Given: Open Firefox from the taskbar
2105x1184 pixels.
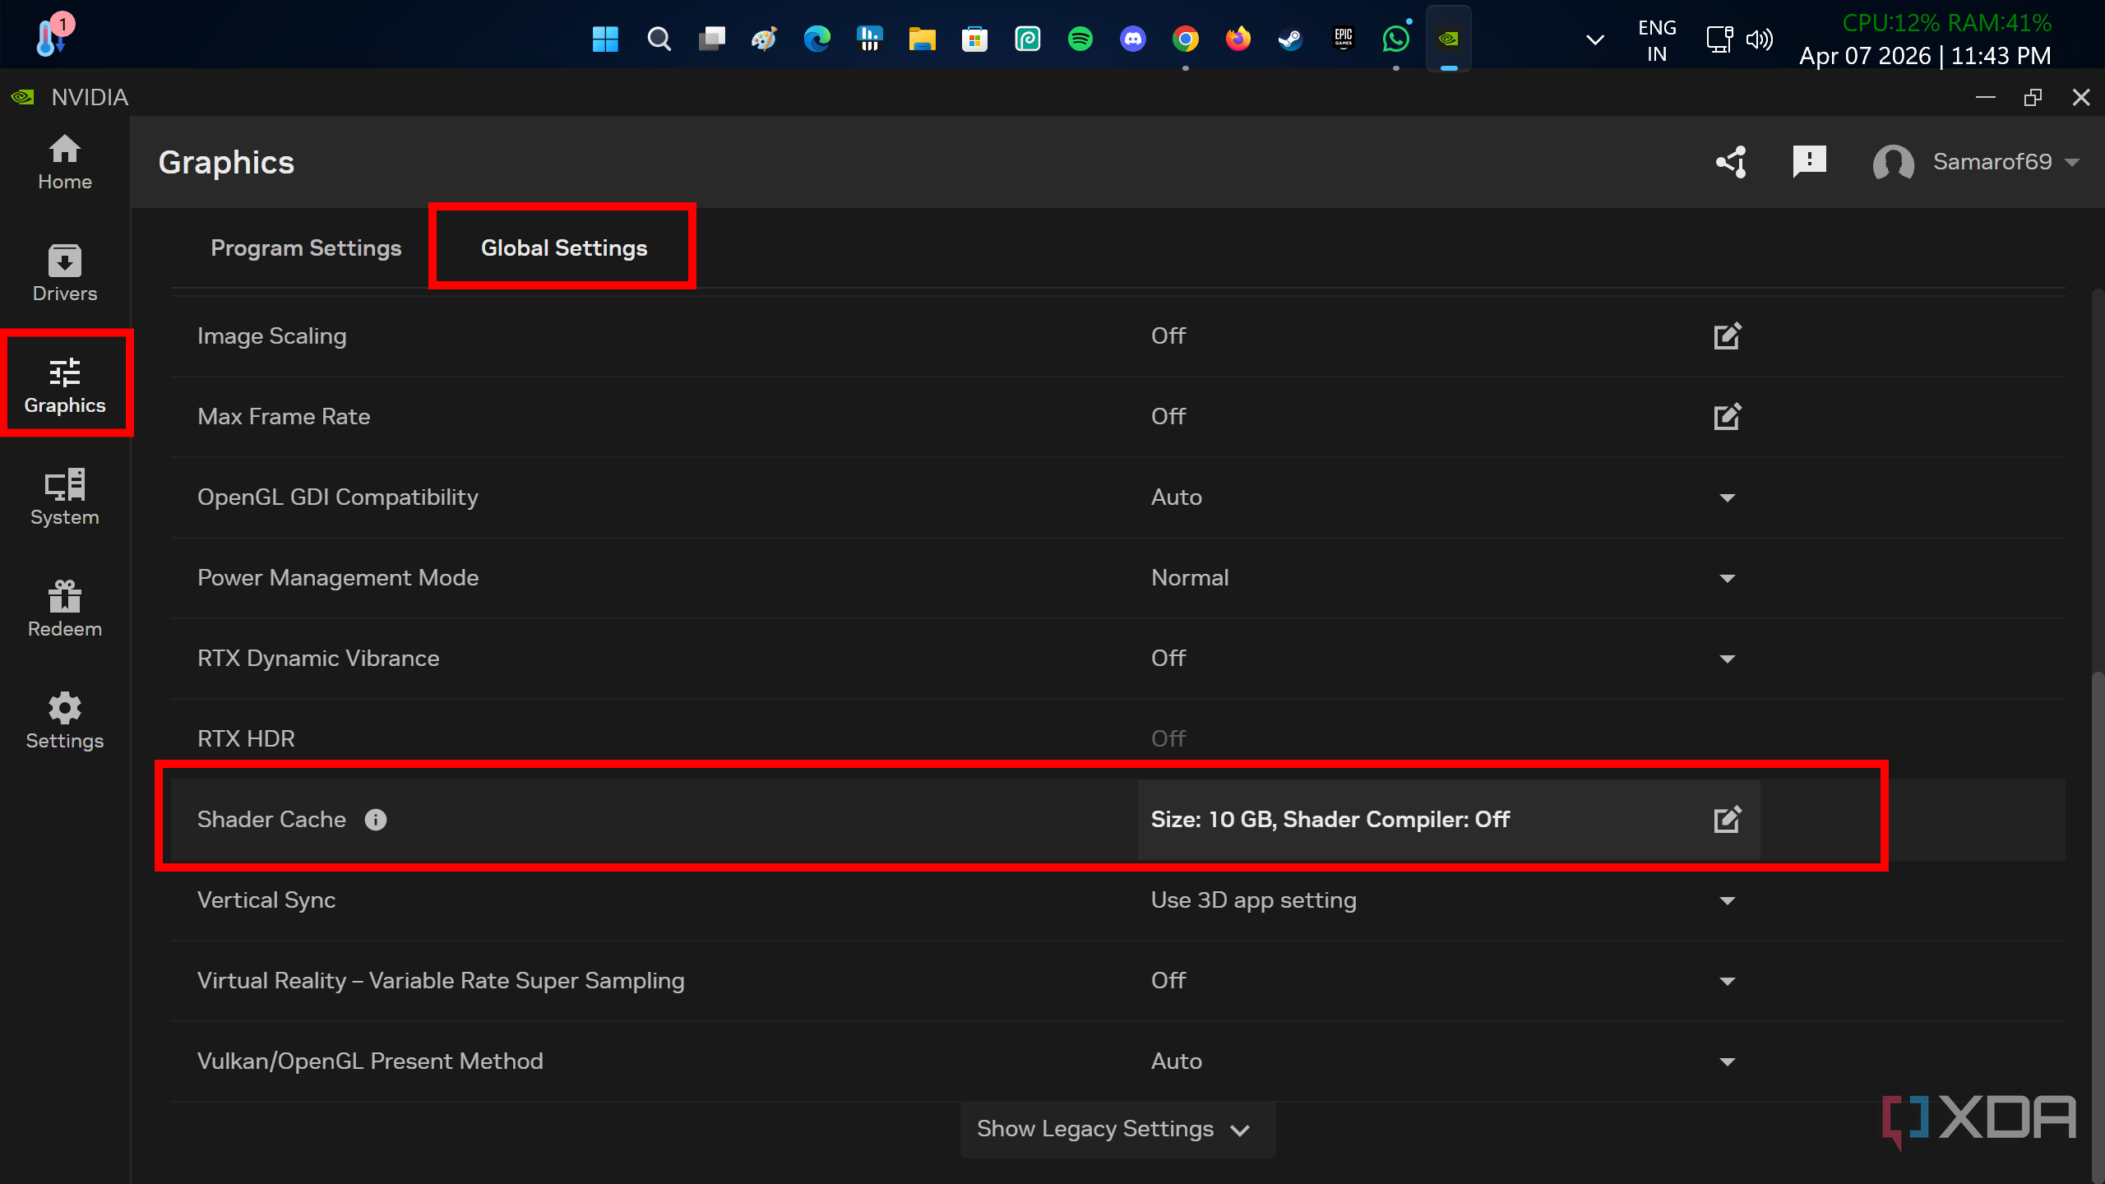Looking at the screenshot, I should point(1238,39).
